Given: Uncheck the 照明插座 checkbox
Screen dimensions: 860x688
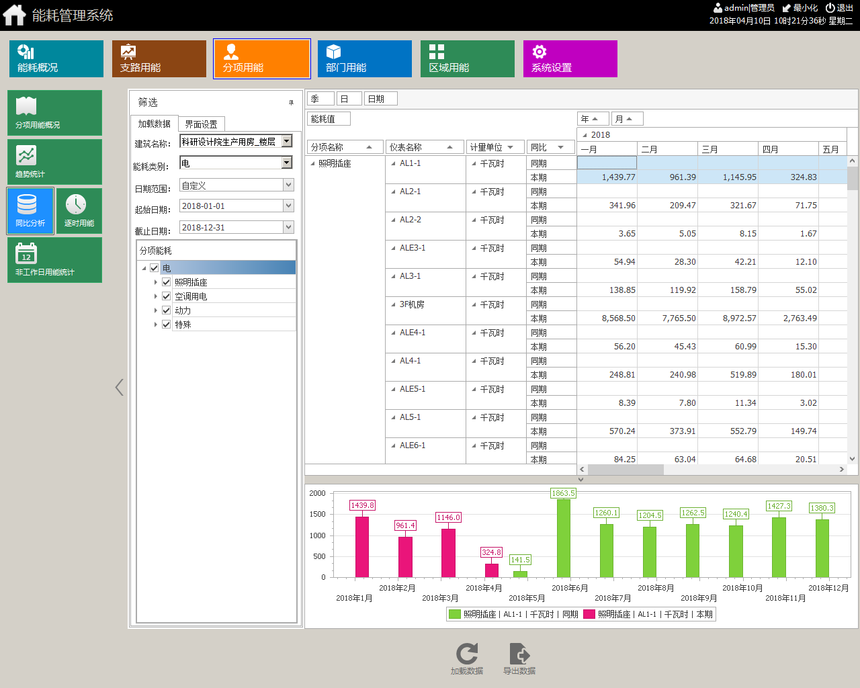Looking at the screenshot, I should coord(167,282).
